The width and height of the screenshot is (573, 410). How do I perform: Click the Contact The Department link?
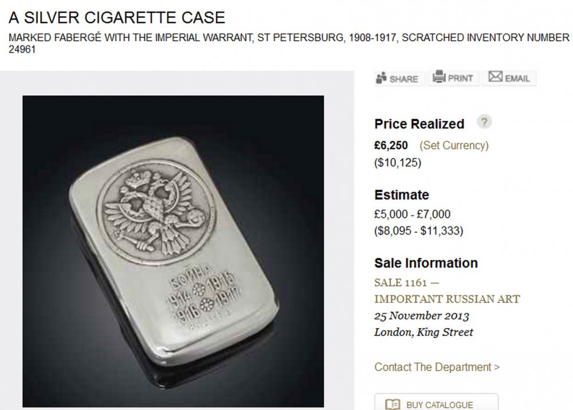point(433,367)
